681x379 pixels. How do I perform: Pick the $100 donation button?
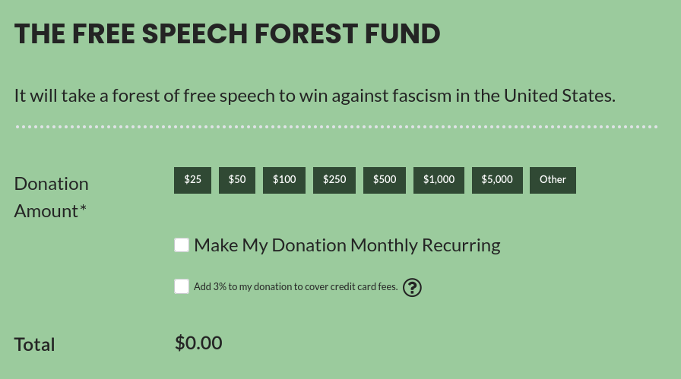284,180
